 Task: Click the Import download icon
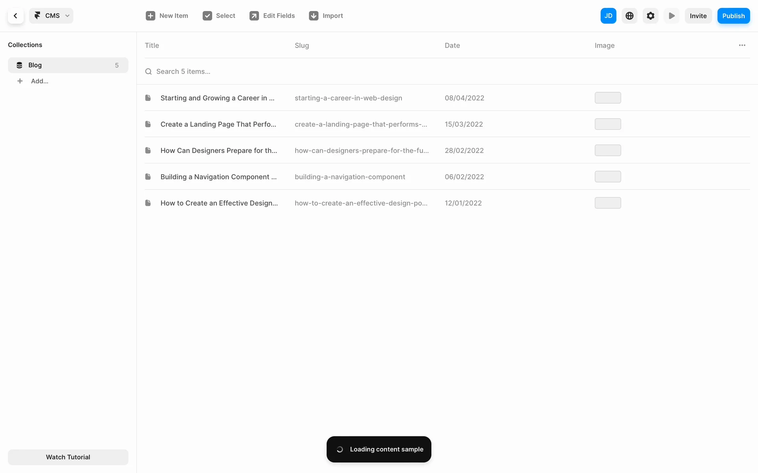tap(314, 16)
